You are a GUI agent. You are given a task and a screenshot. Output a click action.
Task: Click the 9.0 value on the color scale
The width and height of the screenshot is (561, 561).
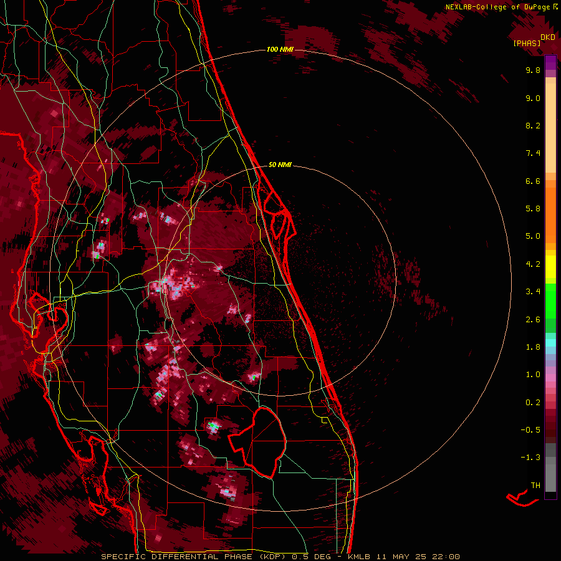pyautogui.click(x=533, y=98)
